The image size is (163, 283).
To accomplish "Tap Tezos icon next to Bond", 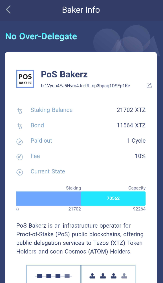I will point(20,126).
